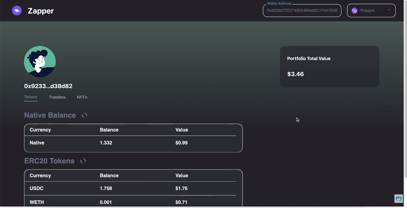Image resolution: width=407 pixels, height=208 pixels.
Task: Switch to the Transfers tab
Action: click(57, 97)
